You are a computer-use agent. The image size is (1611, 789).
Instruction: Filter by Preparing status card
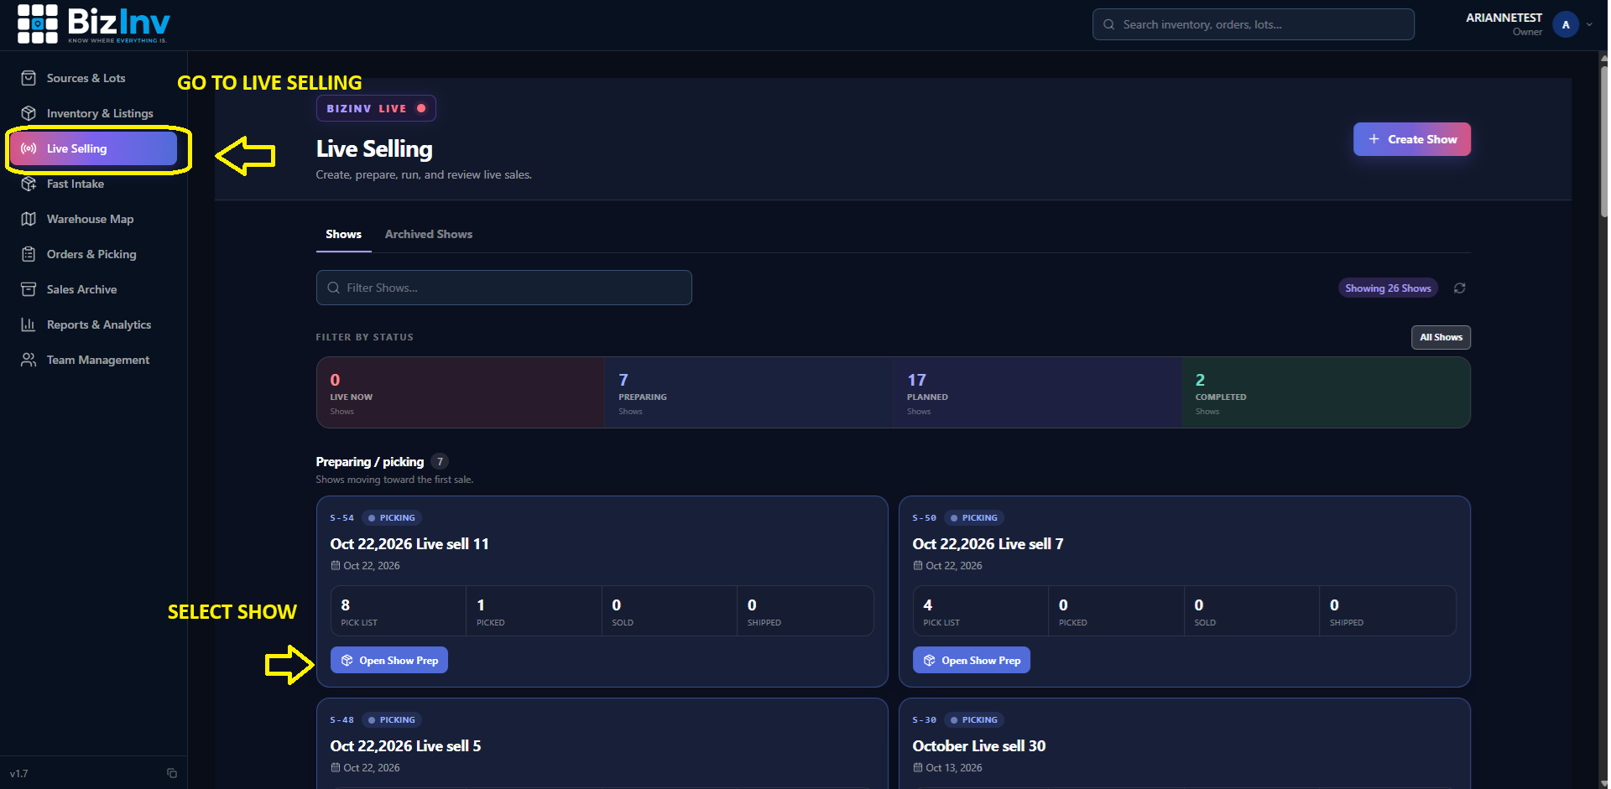tap(749, 392)
